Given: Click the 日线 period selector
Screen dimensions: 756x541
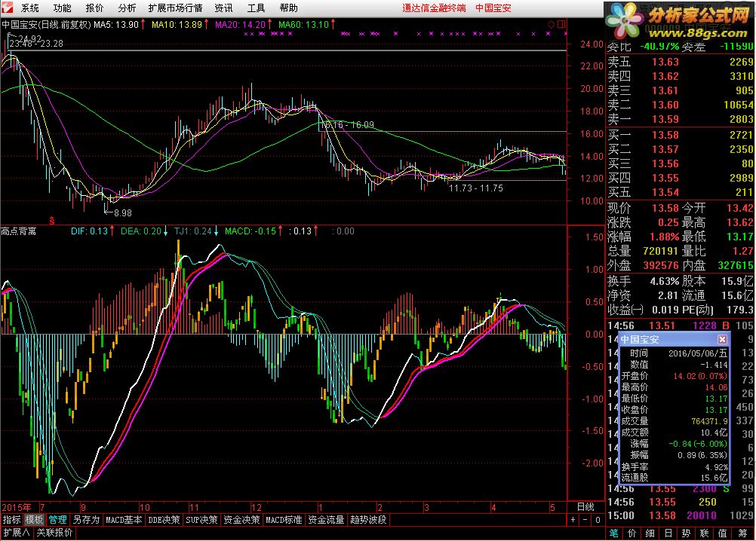Looking at the screenshot, I should [x=585, y=507].
